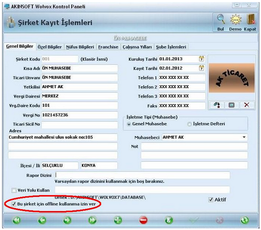The height and width of the screenshot is (230, 261).
Task: Click the KONYA city field
Action: pyautogui.click(x=99, y=165)
